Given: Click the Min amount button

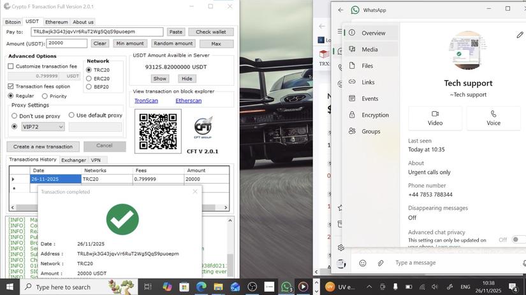Looking at the screenshot, I should pyautogui.click(x=130, y=43).
